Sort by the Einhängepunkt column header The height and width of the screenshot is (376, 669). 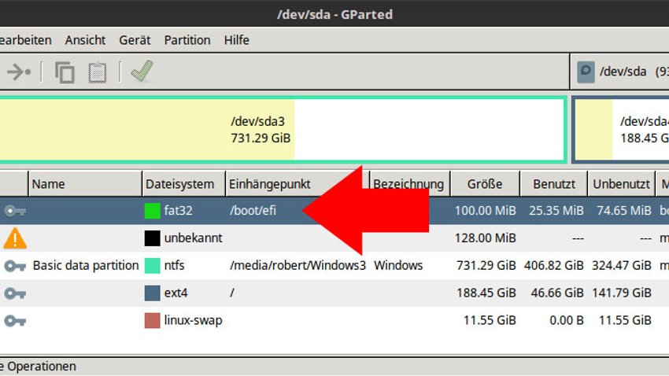pyautogui.click(x=298, y=184)
